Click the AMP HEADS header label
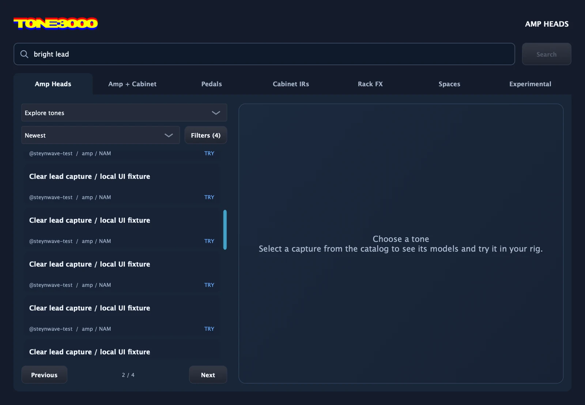 tap(547, 24)
